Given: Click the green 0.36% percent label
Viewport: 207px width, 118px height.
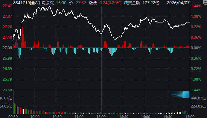Looking at the screenshot, I should [x=196, y=58].
